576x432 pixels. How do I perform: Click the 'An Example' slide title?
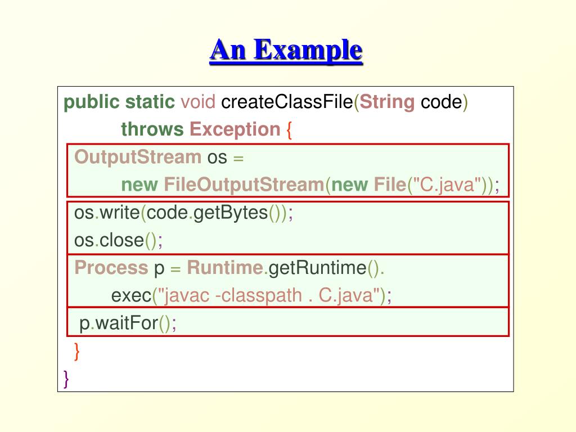(286, 50)
